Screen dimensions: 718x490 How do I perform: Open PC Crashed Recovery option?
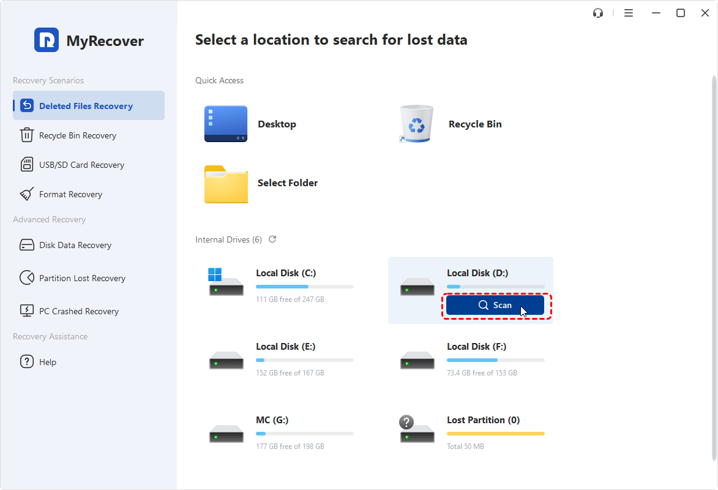(89, 311)
